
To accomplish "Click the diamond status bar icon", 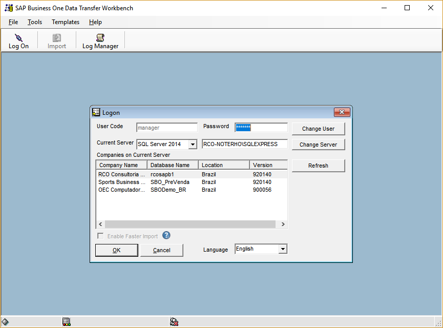I will pyautogui.click(x=5, y=322).
